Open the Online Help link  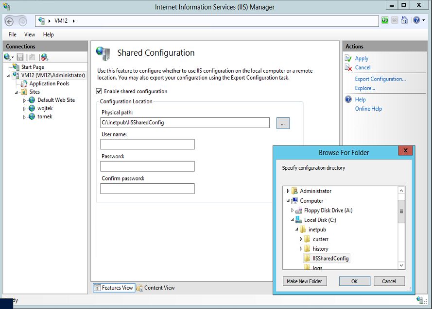point(368,109)
